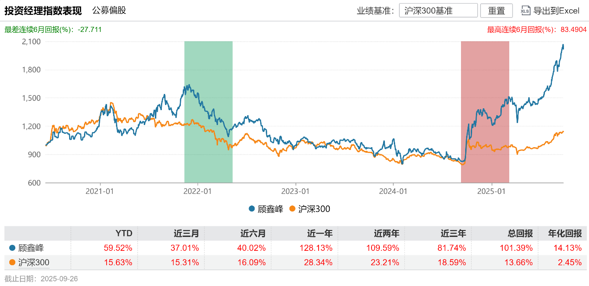Toggle 沪深300 series label in chart legend

point(314,209)
